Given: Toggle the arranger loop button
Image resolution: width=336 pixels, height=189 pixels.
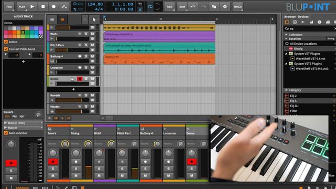Looking at the screenshot, I should tap(150, 7).
